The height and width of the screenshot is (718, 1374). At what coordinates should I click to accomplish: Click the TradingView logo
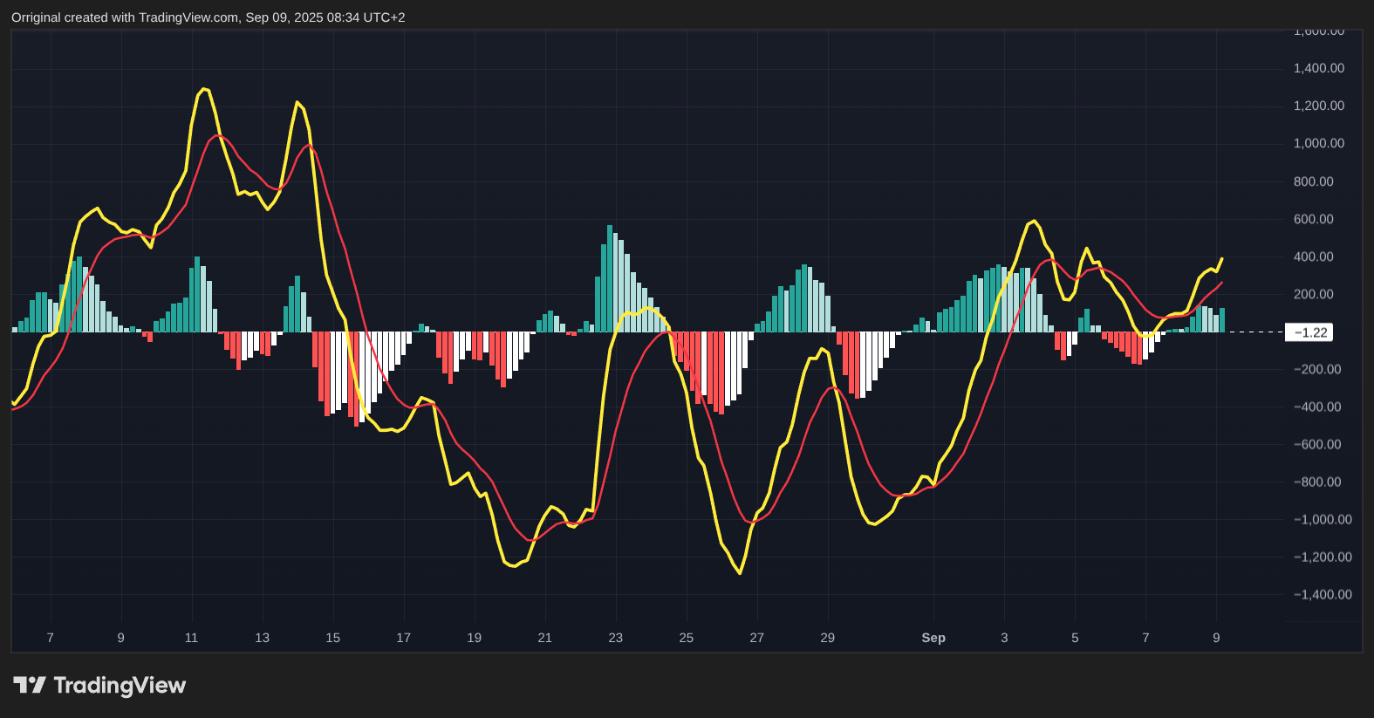tap(99, 686)
